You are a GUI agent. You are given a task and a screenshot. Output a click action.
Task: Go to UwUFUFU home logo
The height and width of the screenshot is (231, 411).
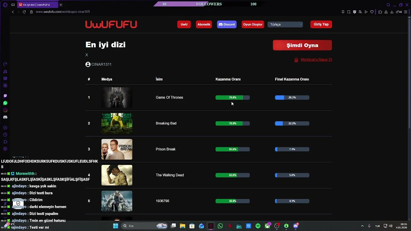(x=111, y=24)
